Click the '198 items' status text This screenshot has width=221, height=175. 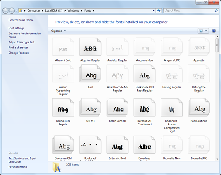click(x=73, y=165)
